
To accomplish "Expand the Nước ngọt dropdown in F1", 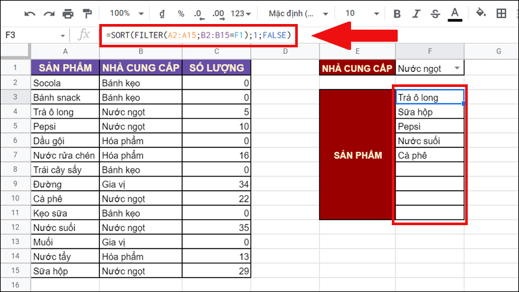I will point(457,68).
